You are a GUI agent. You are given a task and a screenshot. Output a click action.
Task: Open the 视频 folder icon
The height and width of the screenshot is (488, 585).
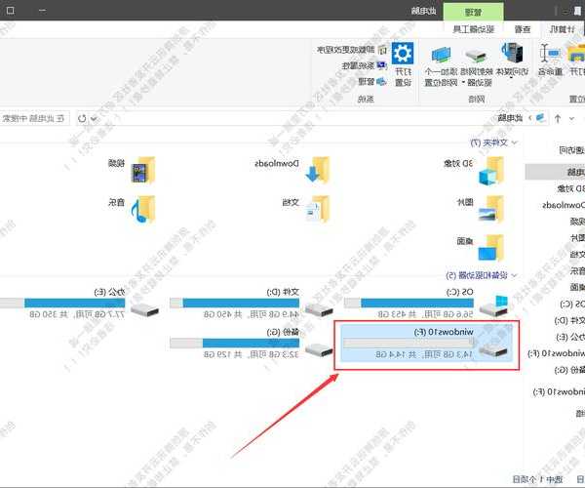click(x=143, y=169)
